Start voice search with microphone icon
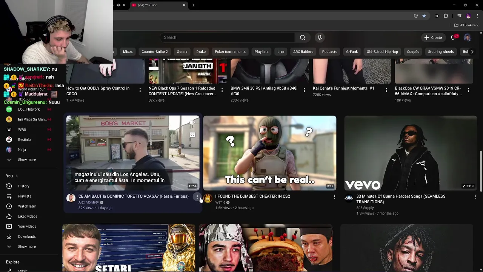Viewport: 483px width, 272px height. click(320, 37)
